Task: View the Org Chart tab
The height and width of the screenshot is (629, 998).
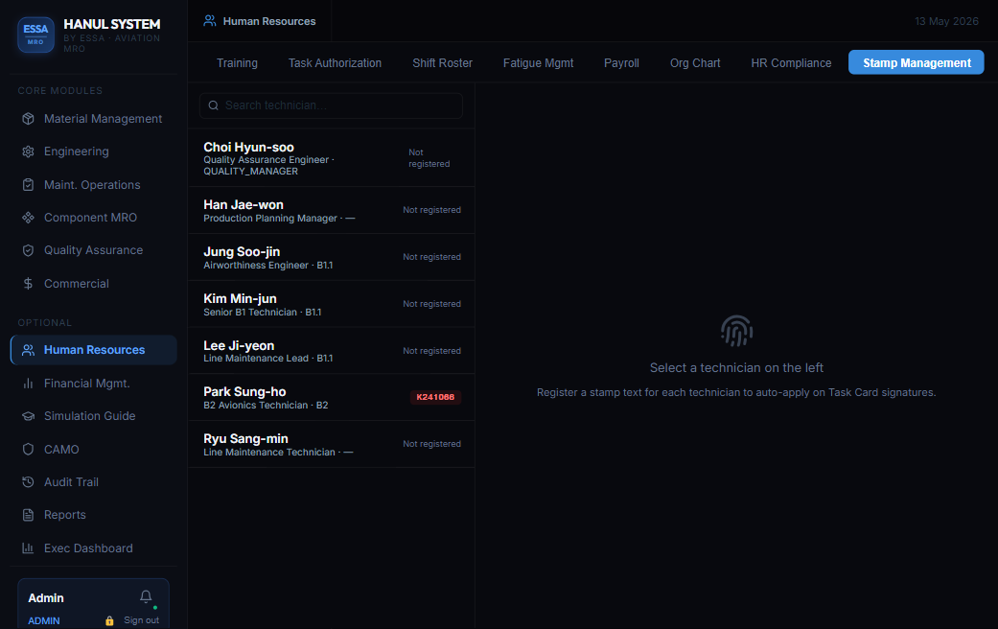Action: click(695, 63)
